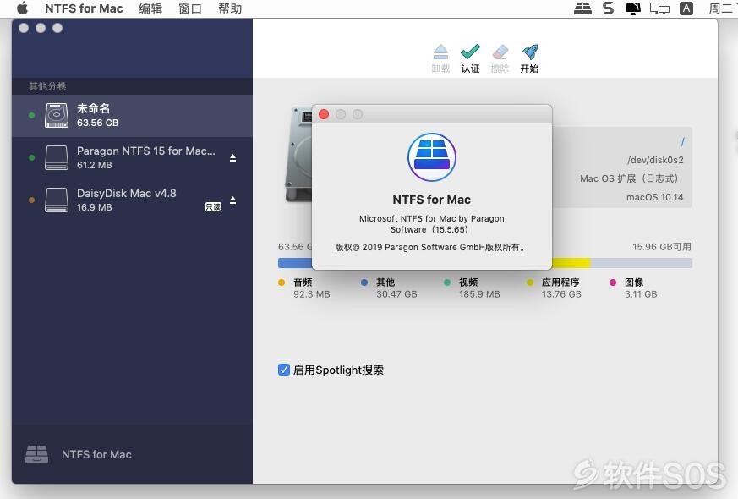Click the screen mirroring displays icon in menu bar
This screenshot has height=499, width=738.
click(659, 8)
